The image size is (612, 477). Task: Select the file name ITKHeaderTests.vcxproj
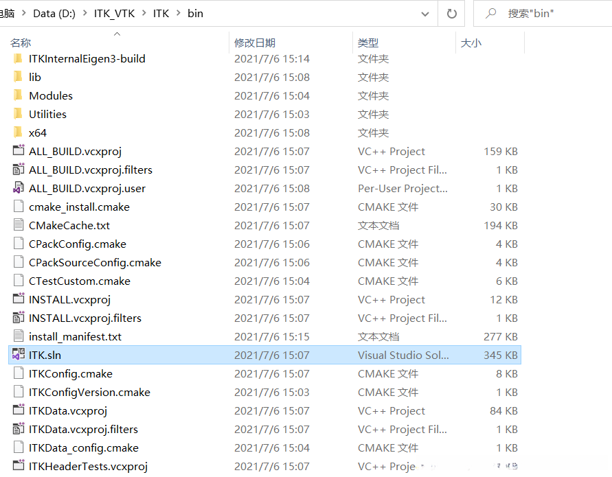(88, 467)
